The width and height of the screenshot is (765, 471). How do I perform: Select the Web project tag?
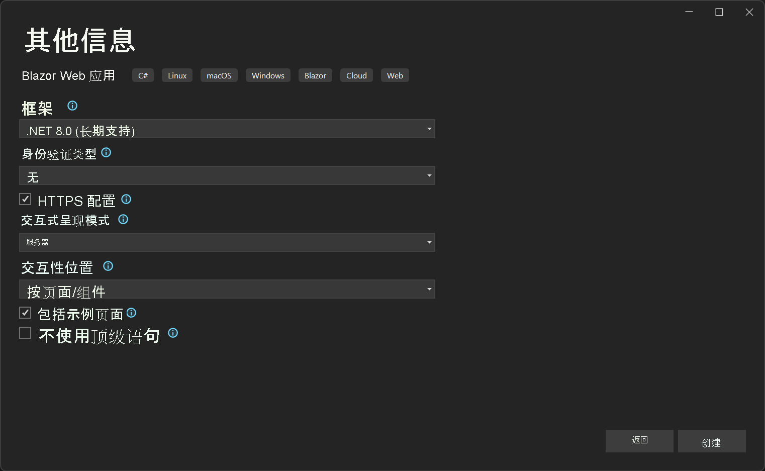tap(395, 75)
